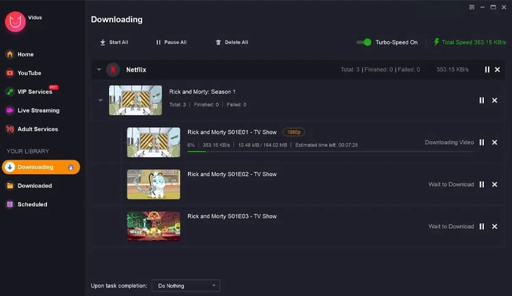512x296 pixels.
Task: Pause the S01E02 download
Action: (x=481, y=185)
